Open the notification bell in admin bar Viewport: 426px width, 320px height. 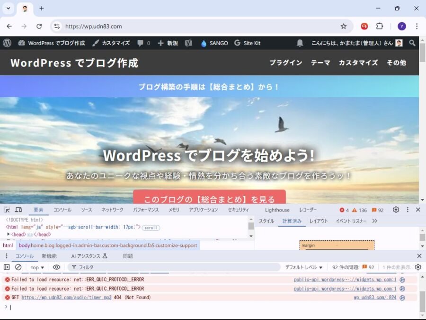(x=300, y=43)
